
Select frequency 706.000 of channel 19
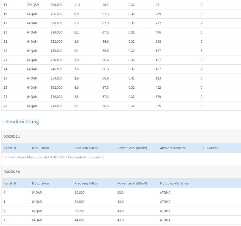tap(56, 14)
